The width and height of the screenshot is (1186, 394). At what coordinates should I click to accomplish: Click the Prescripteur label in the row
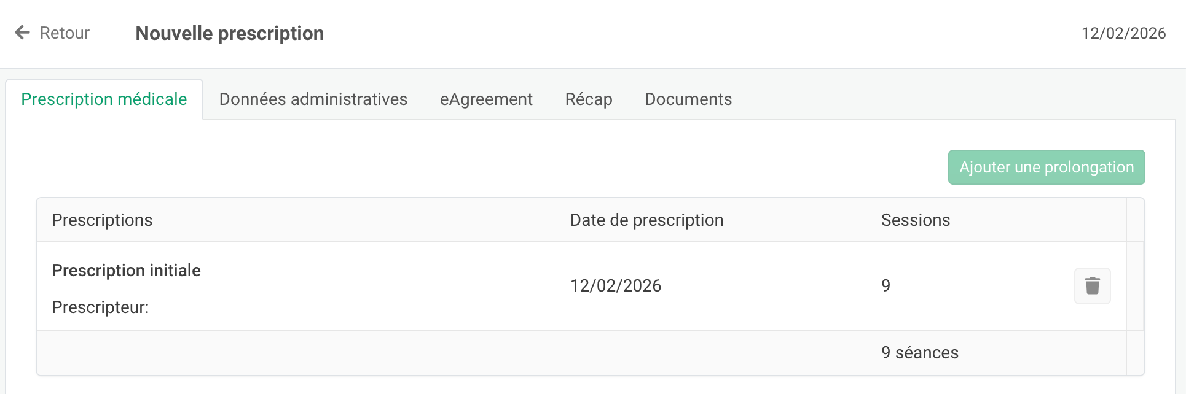(100, 307)
